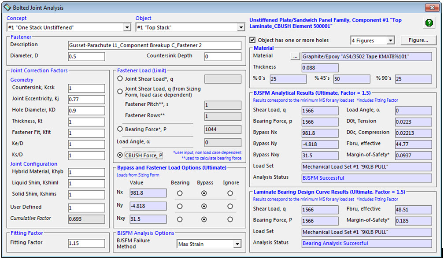Close the Bolted Joint Analysis window
444x259 pixels.
(x=432, y=7)
